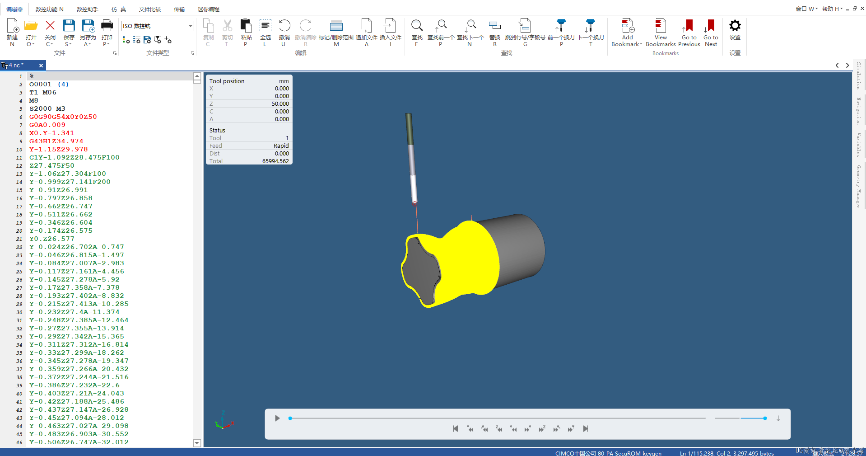866x456 pixels.
Task: Select code line T1 M06
Action: click(43, 93)
